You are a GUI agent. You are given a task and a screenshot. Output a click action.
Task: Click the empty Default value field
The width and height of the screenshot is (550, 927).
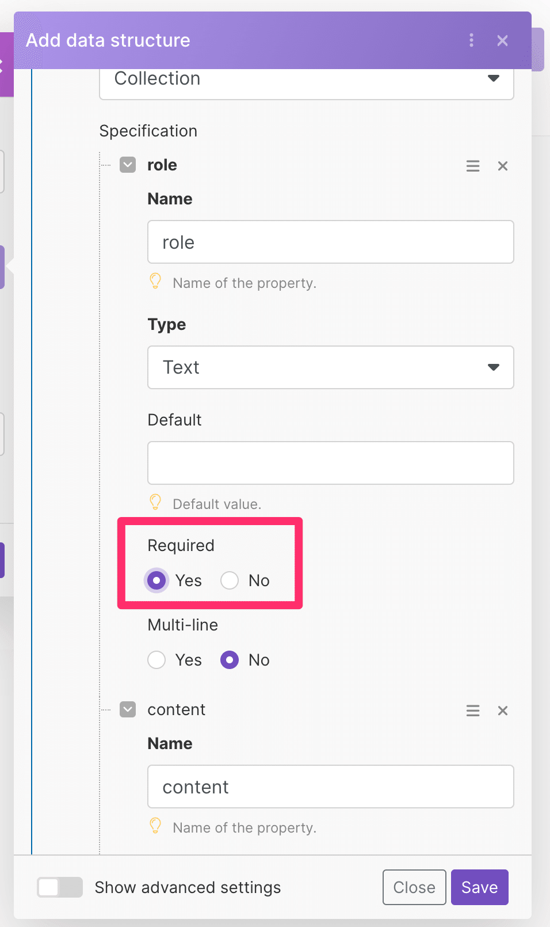click(x=331, y=463)
